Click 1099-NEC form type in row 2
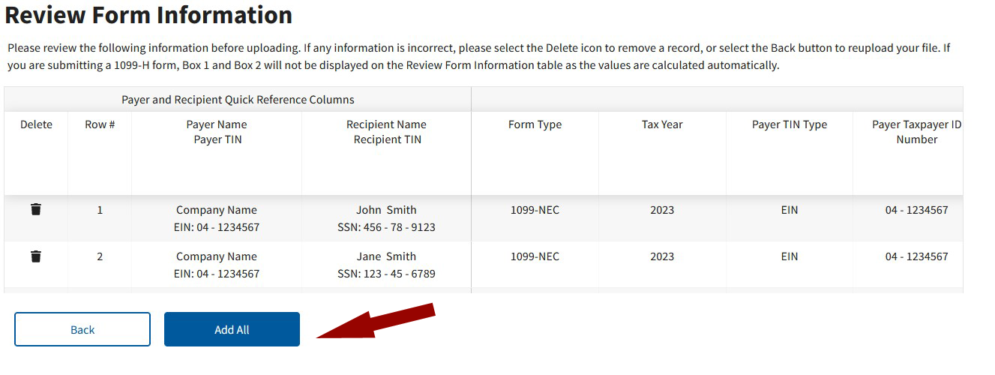995x375 pixels. [x=535, y=256]
